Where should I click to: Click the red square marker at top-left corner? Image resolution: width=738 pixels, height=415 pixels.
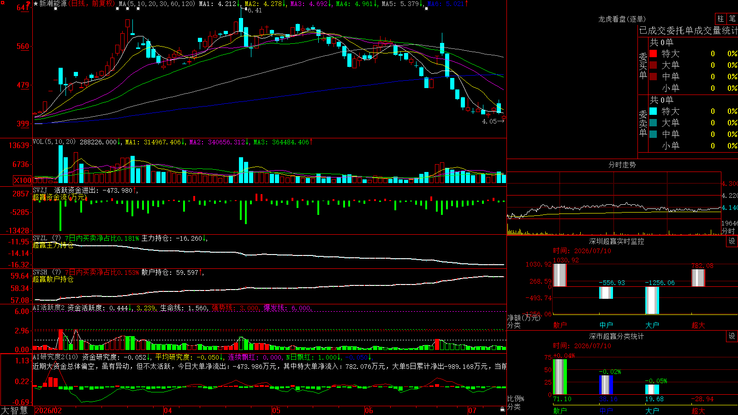click(2, 2)
